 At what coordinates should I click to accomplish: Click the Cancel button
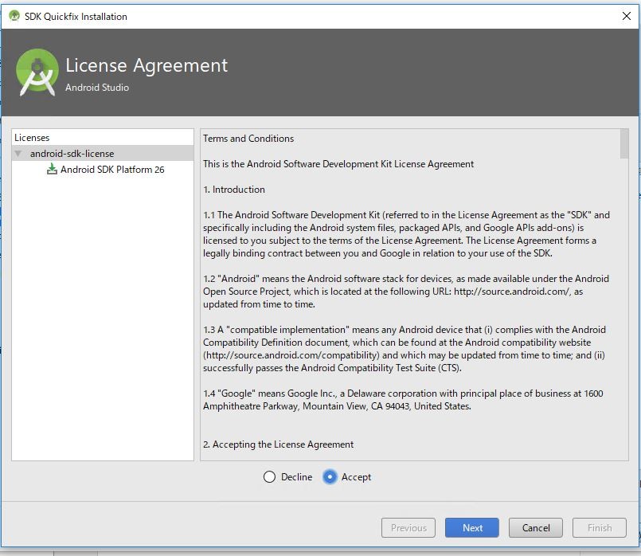coord(536,528)
